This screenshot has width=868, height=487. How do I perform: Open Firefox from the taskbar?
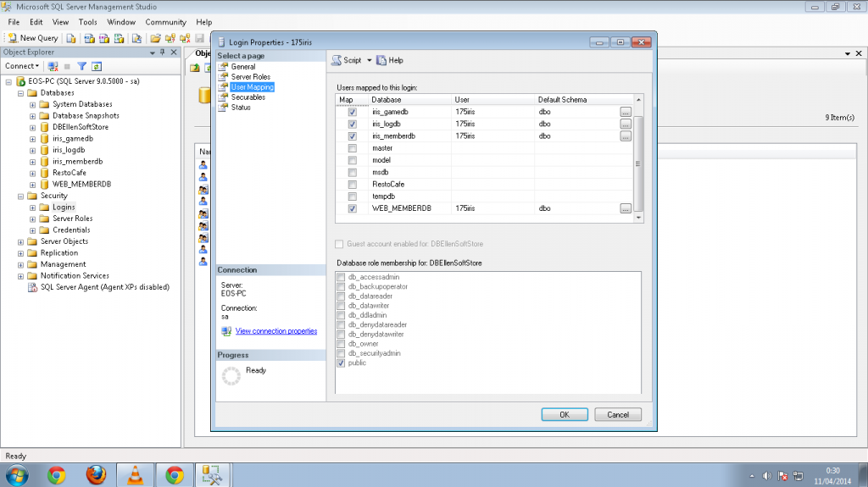coord(96,475)
